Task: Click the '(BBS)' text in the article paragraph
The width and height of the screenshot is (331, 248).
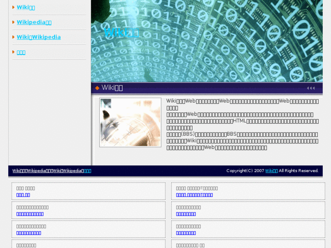Action: tap(188, 134)
